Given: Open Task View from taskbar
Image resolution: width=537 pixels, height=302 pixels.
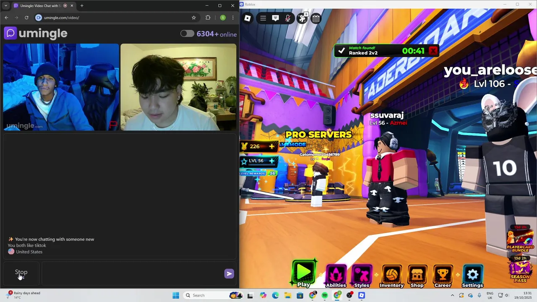Looking at the screenshot, I should tap(250, 295).
